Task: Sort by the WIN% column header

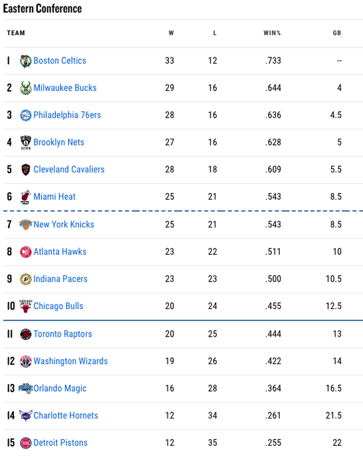Action: pos(272,33)
